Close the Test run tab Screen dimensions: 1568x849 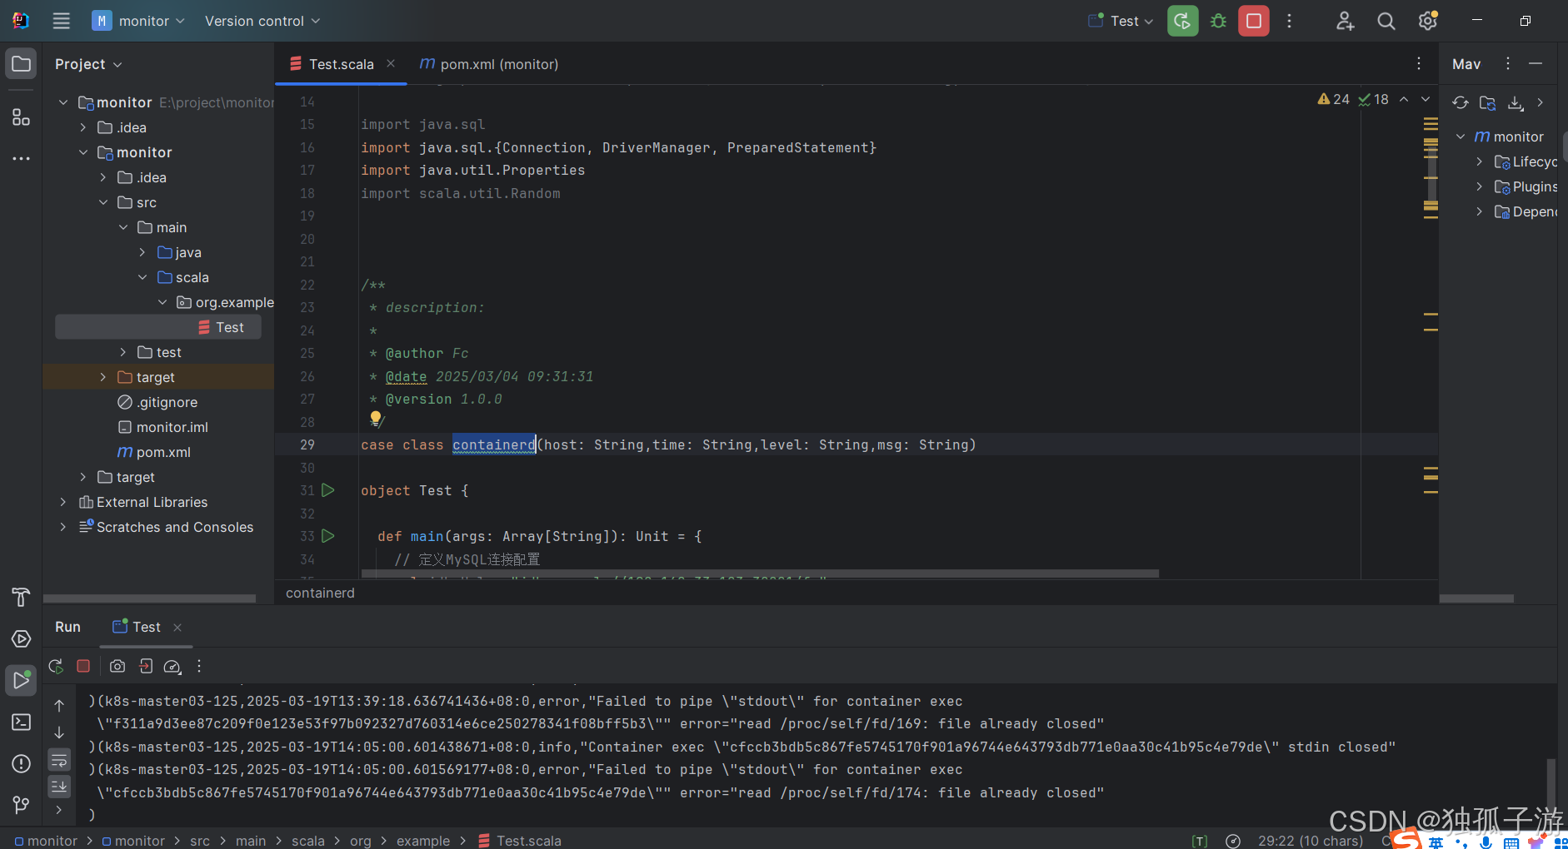click(x=177, y=628)
